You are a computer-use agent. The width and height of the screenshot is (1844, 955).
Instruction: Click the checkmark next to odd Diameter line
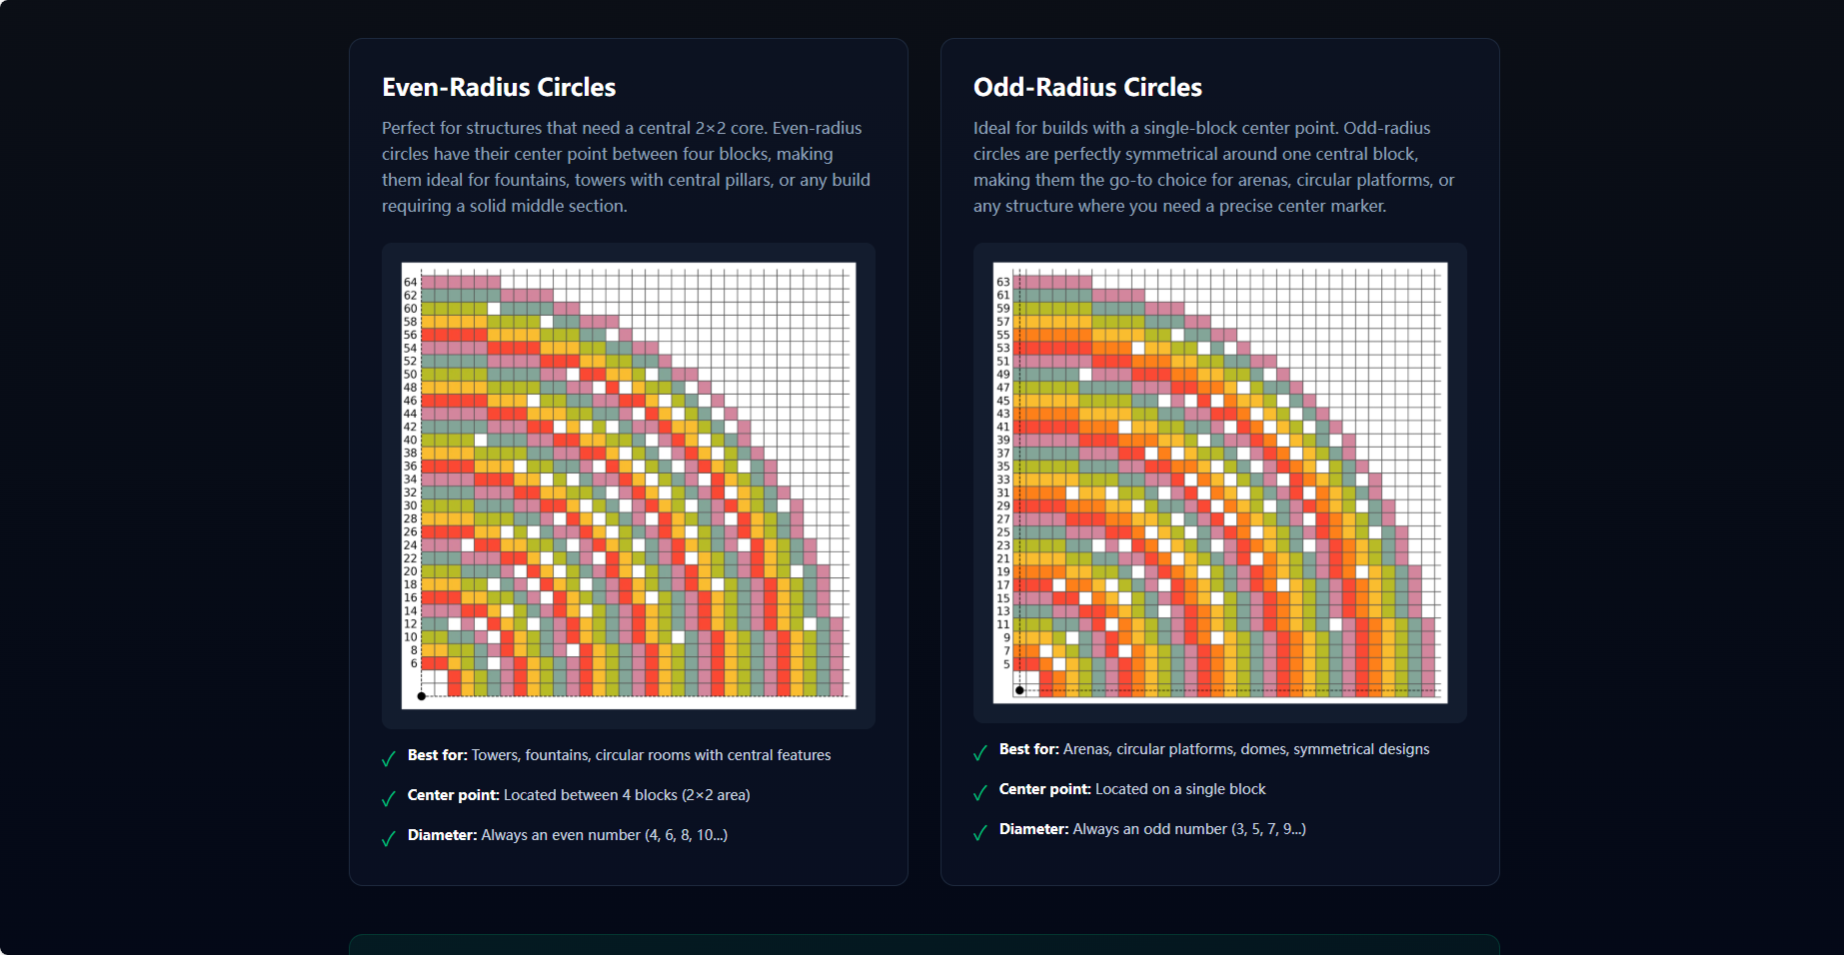click(979, 833)
